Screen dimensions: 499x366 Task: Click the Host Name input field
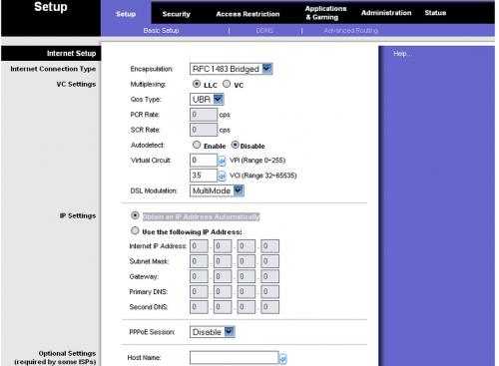click(x=235, y=358)
